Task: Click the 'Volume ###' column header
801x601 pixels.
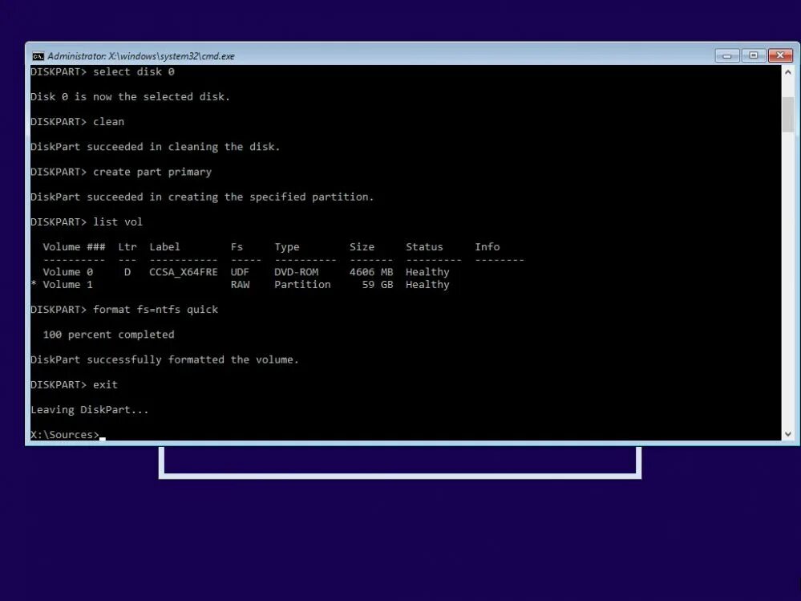Action: pyautogui.click(x=74, y=247)
